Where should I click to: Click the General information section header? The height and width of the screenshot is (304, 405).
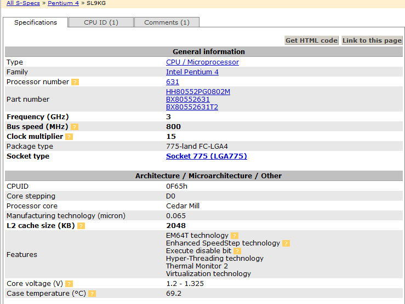click(x=204, y=52)
